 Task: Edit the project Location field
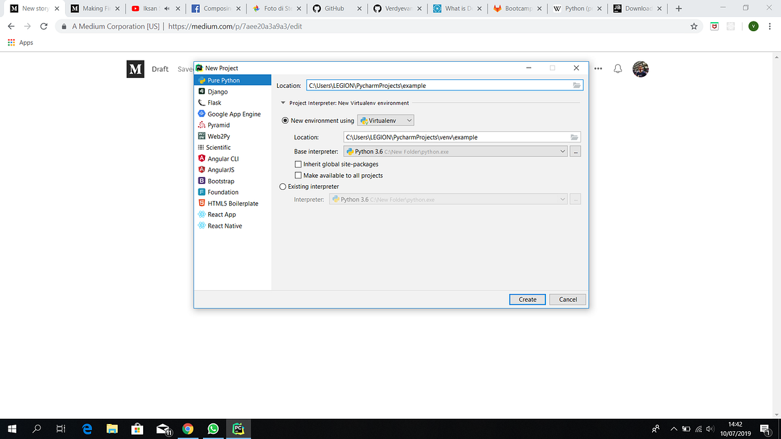[443, 85]
